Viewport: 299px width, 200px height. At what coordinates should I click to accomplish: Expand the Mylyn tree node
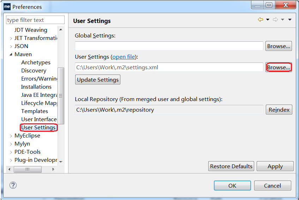11,144
